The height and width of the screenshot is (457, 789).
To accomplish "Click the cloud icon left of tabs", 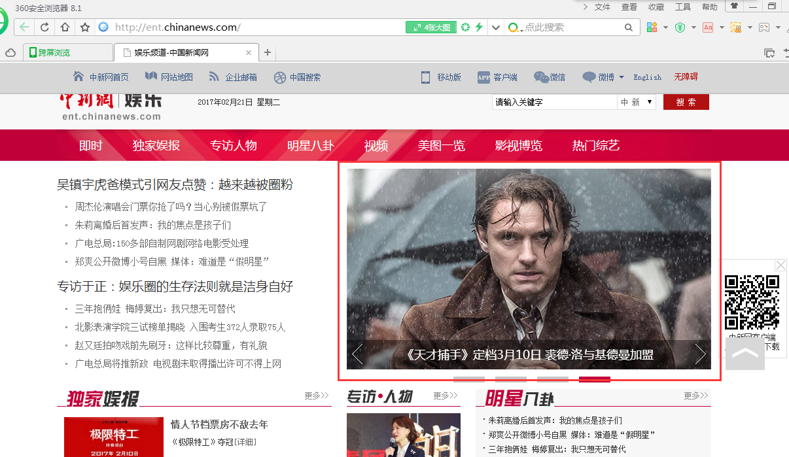I will 10,52.
